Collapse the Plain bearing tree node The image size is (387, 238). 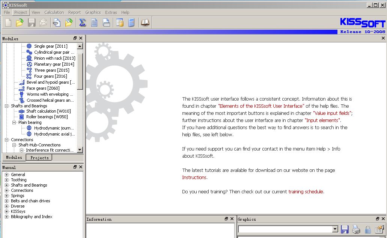(14, 122)
